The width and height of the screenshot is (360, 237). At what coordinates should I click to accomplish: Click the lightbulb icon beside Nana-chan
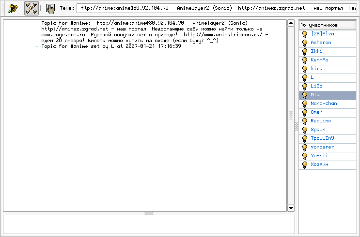[x=305, y=104]
